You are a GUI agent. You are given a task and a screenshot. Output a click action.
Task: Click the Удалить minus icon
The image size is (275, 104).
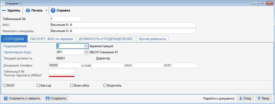tap(4, 11)
